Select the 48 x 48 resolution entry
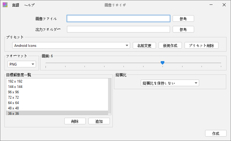Screen dimensions: 231x141 click(x=57, y=108)
